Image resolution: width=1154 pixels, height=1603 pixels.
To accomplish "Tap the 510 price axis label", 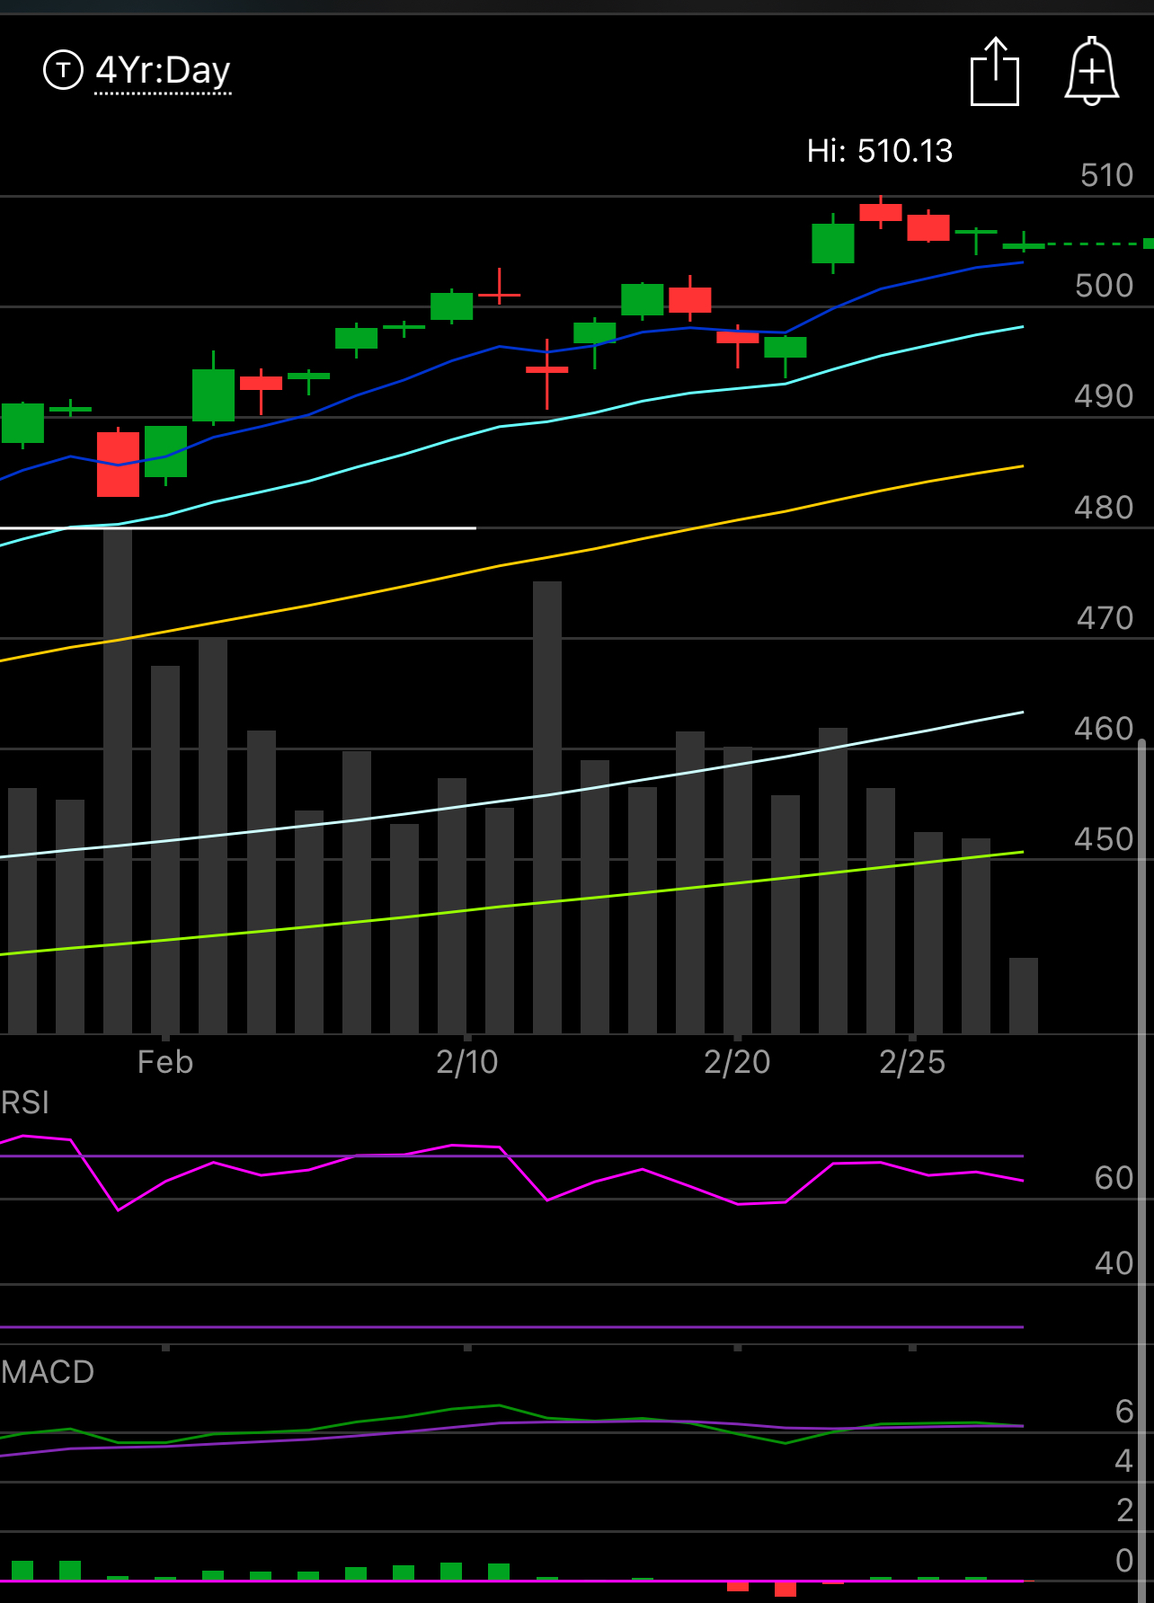I will coord(1107,175).
